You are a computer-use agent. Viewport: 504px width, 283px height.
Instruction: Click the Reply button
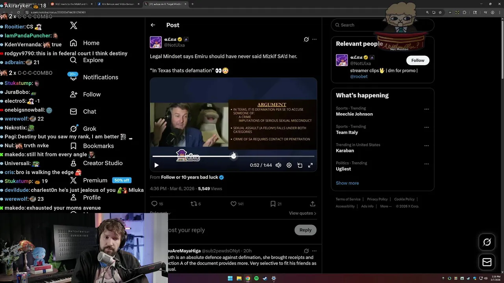[x=306, y=230]
